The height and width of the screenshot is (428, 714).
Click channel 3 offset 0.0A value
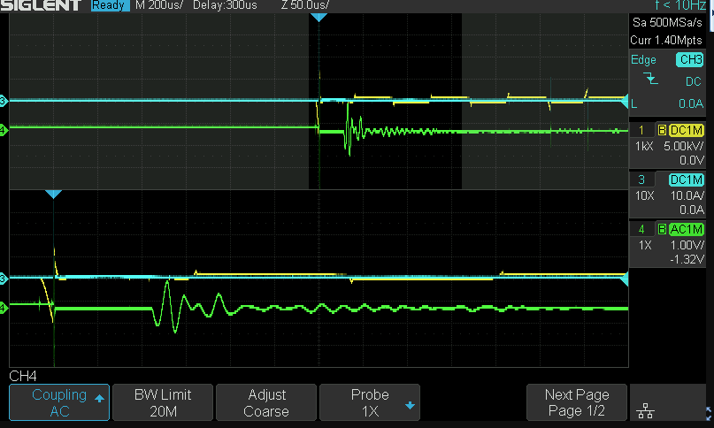coord(692,210)
